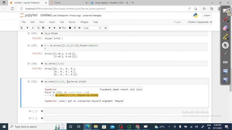The height and width of the screenshot is (130, 232).
Task: Restart the kernel with the circular arrow icon
Action: [75, 28]
